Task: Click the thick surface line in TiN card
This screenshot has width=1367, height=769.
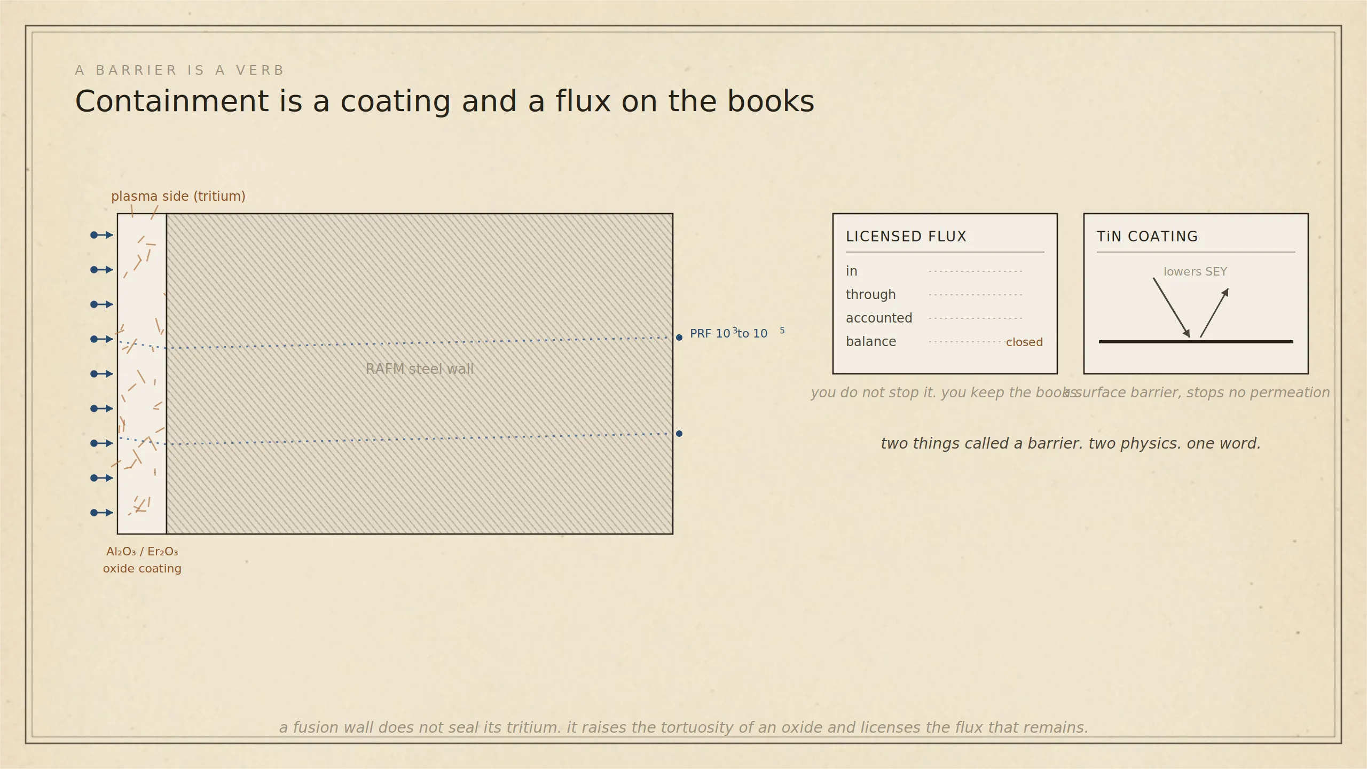Action: pyautogui.click(x=1196, y=342)
